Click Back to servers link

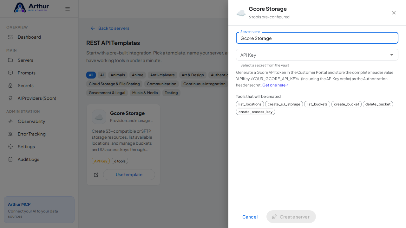point(110,28)
